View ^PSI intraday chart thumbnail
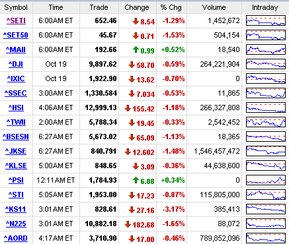This screenshot has width=289, height=244. click(266, 180)
